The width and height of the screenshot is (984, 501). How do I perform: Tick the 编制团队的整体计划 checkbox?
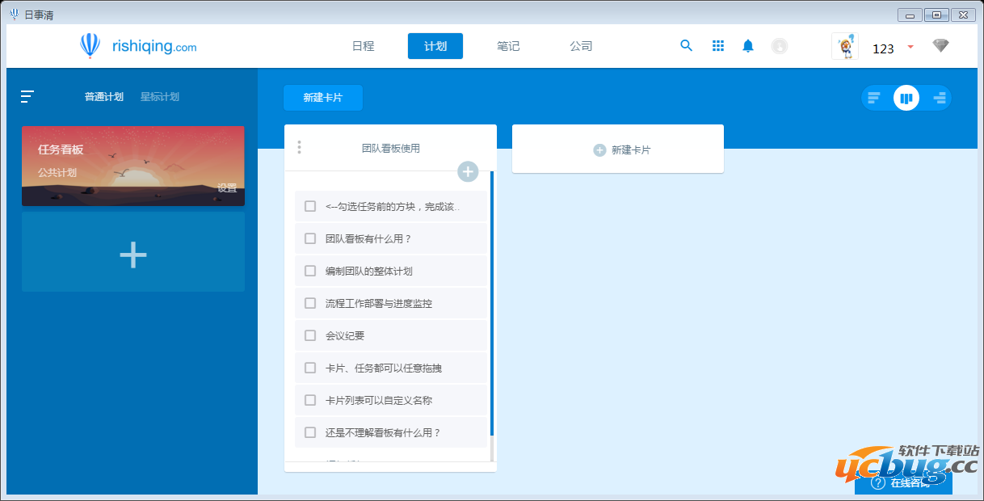point(310,271)
